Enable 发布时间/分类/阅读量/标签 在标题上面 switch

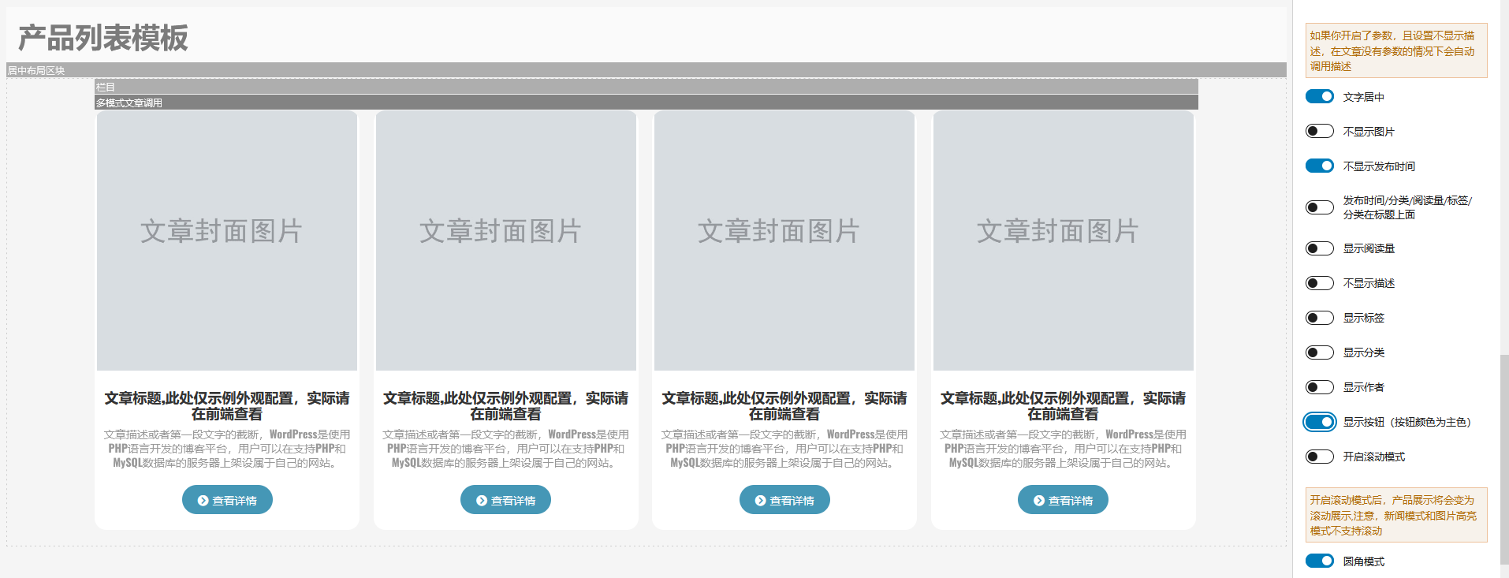coord(1319,207)
